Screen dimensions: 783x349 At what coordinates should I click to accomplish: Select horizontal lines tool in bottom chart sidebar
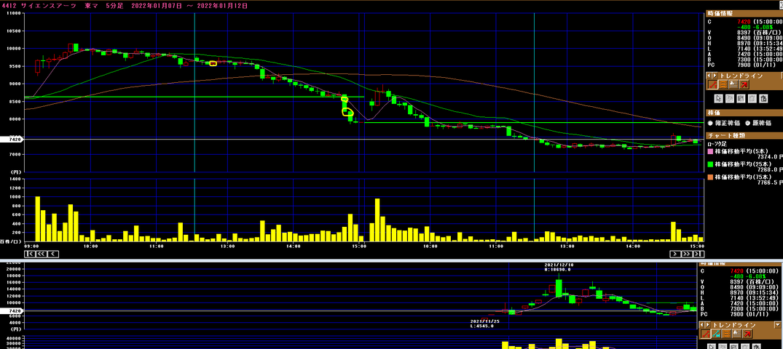coord(726,334)
